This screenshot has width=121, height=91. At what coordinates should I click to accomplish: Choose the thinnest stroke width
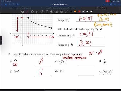pos(83,11)
